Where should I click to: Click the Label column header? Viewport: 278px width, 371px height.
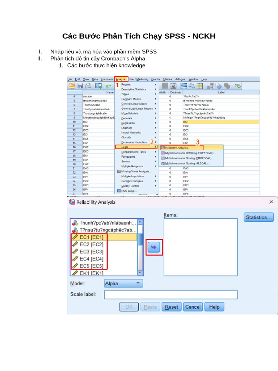[x=221, y=92]
